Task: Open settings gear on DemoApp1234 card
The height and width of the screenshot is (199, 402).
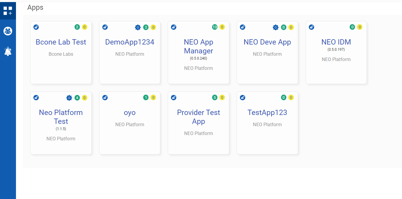Action: 138,27
